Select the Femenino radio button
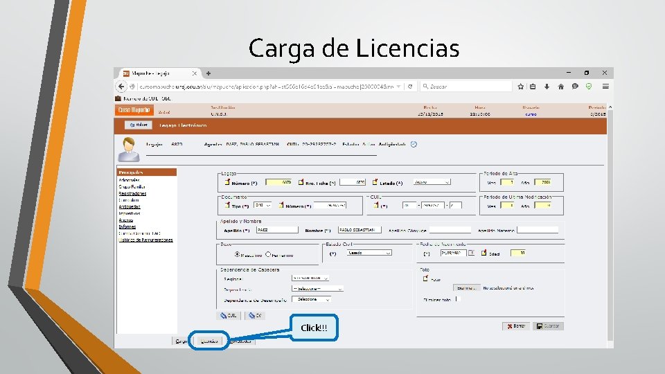 pos(268,254)
